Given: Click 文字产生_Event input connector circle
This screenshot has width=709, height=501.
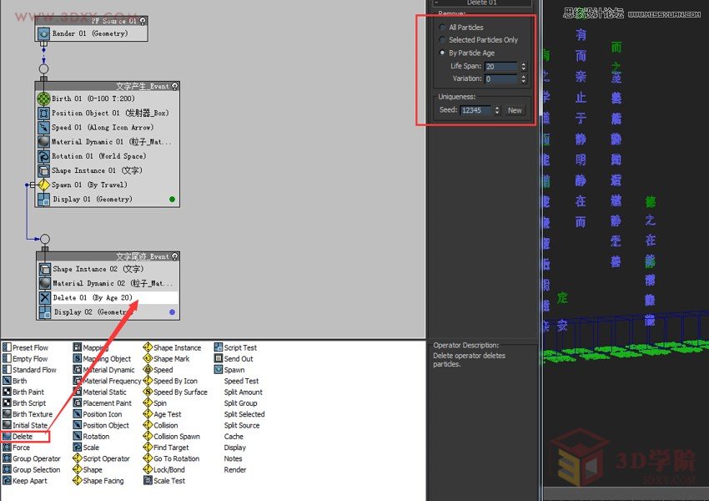Looking at the screenshot, I should [43, 68].
